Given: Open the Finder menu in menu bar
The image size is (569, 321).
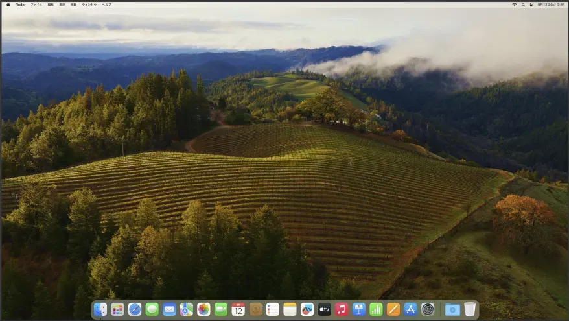Looking at the screenshot, I should 20,5.
